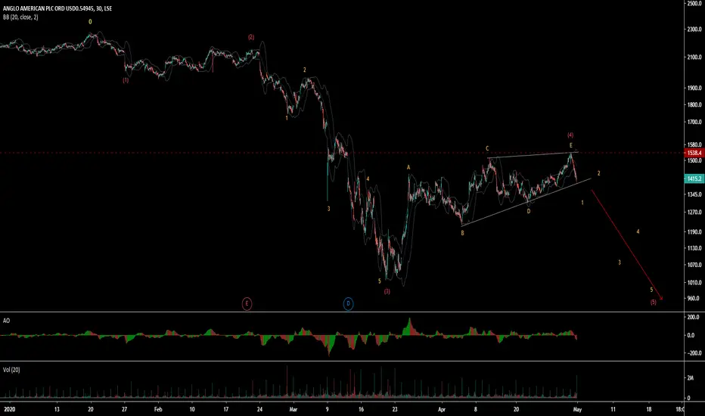Click the red 1538.4 price line label
The image size is (705, 416).
point(694,153)
